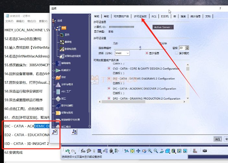This screenshot has height=163, width=228.
Task: Click the Undo icon in CATIA toolbar
Action: [67, 151]
